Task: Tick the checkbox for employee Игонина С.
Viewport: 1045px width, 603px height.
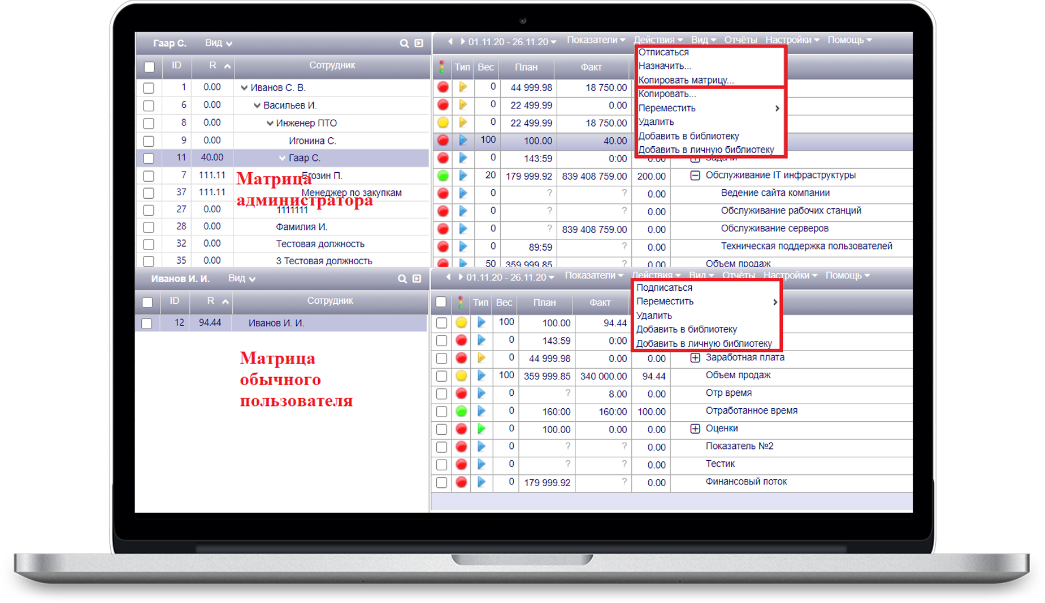Action: pos(149,141)
